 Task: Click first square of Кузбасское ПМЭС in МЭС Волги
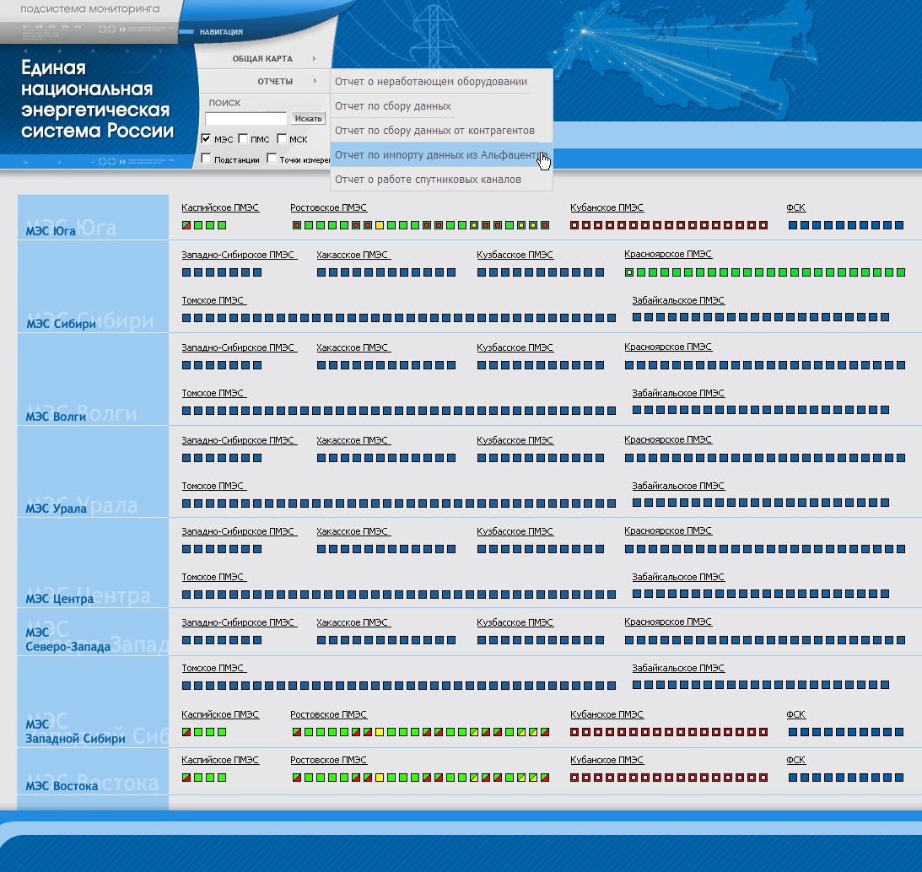[x=482, y=365]
